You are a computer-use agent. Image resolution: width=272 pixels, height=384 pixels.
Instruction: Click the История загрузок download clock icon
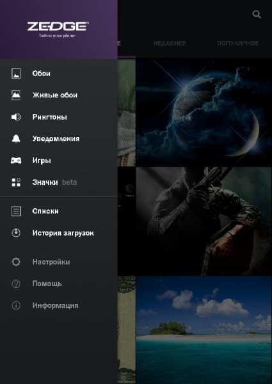(x=16, y=233)
